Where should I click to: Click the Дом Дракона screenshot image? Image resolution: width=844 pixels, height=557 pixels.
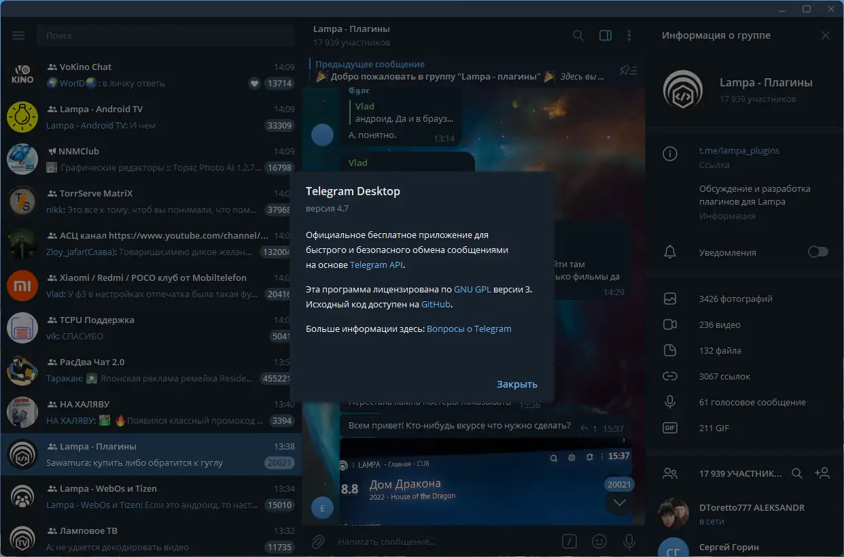pyautogui.click(x=485, y=483)
